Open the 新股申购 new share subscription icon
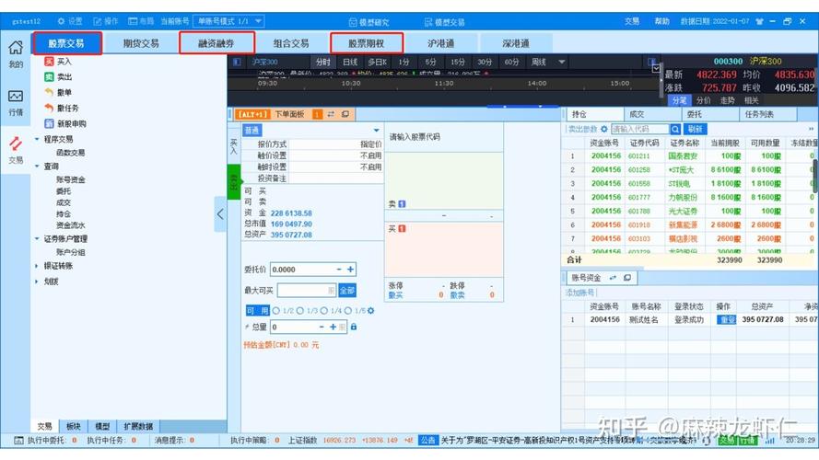 click(x=49, y=123)
